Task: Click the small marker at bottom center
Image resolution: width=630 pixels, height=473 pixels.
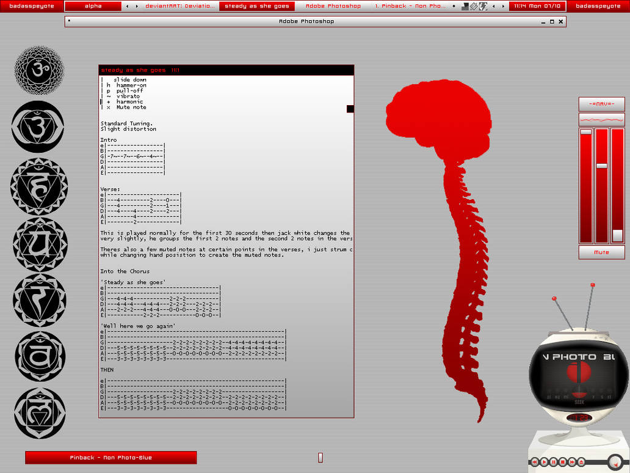Action: coord(320,457)
